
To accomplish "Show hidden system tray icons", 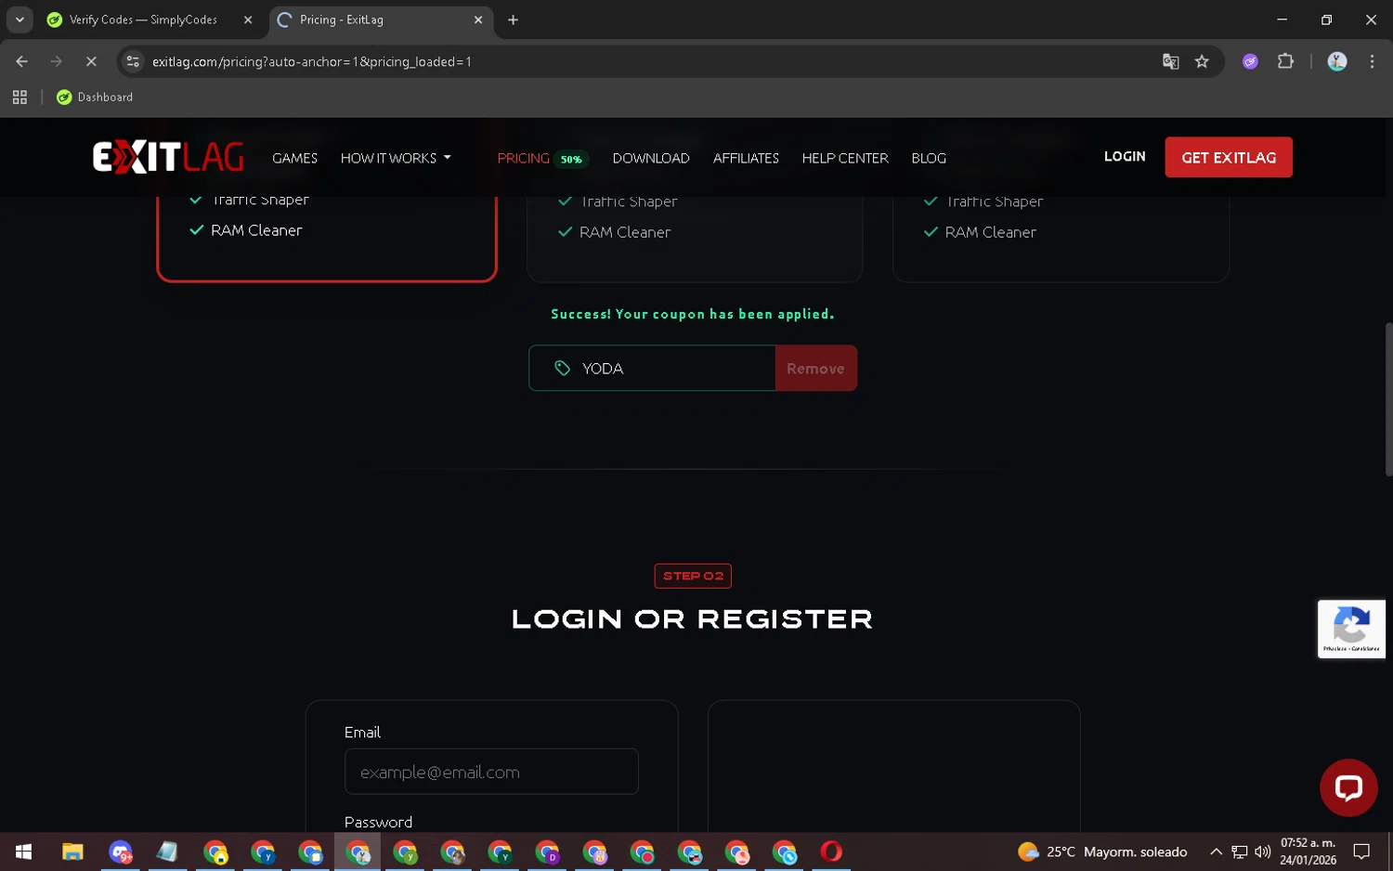I will click(x=1216, y=851).
